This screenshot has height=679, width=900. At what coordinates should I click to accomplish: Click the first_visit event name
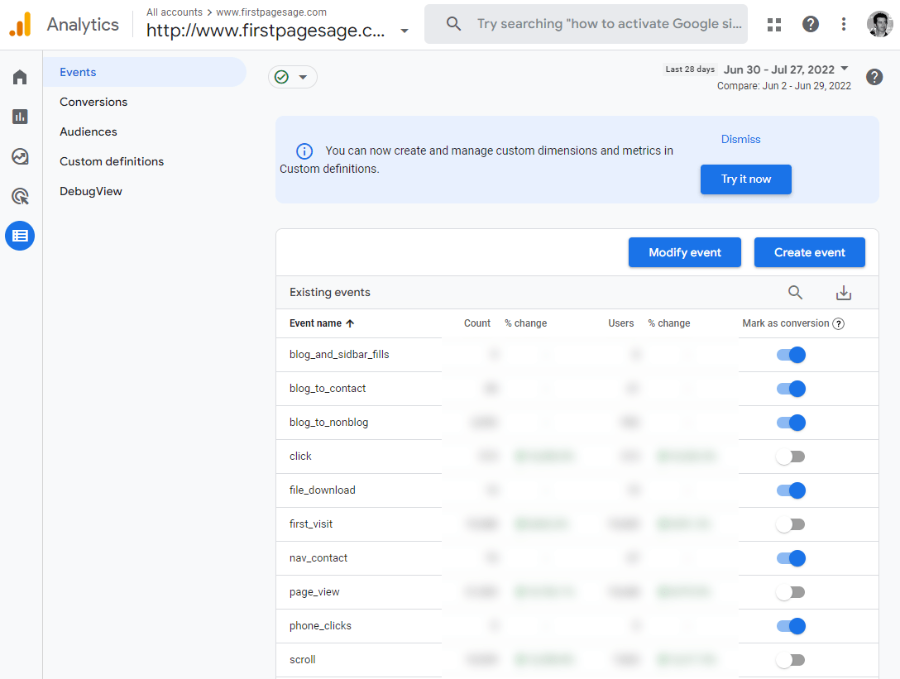tap(310, 524)
